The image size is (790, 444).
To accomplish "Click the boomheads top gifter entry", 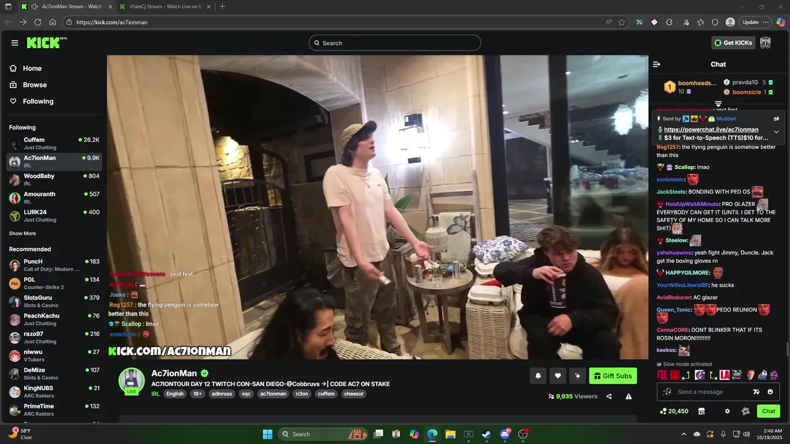I will (x=690, y=87).
